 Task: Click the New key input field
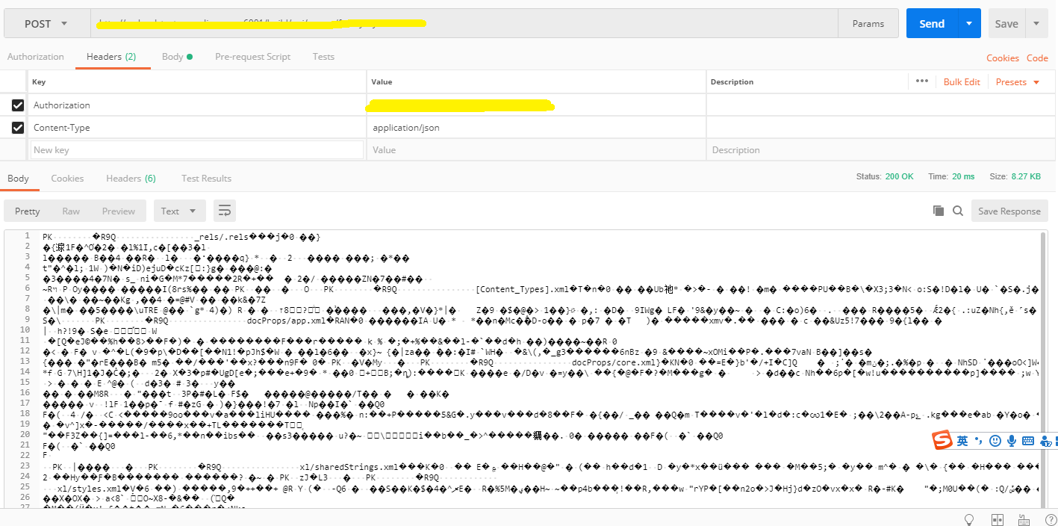(197, 150)
